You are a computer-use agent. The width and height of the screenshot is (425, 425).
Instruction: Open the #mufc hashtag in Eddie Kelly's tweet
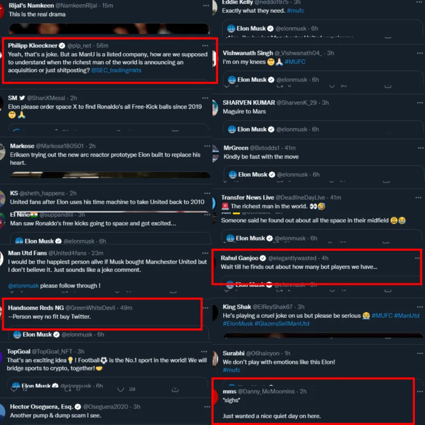[x=295, y=11]
